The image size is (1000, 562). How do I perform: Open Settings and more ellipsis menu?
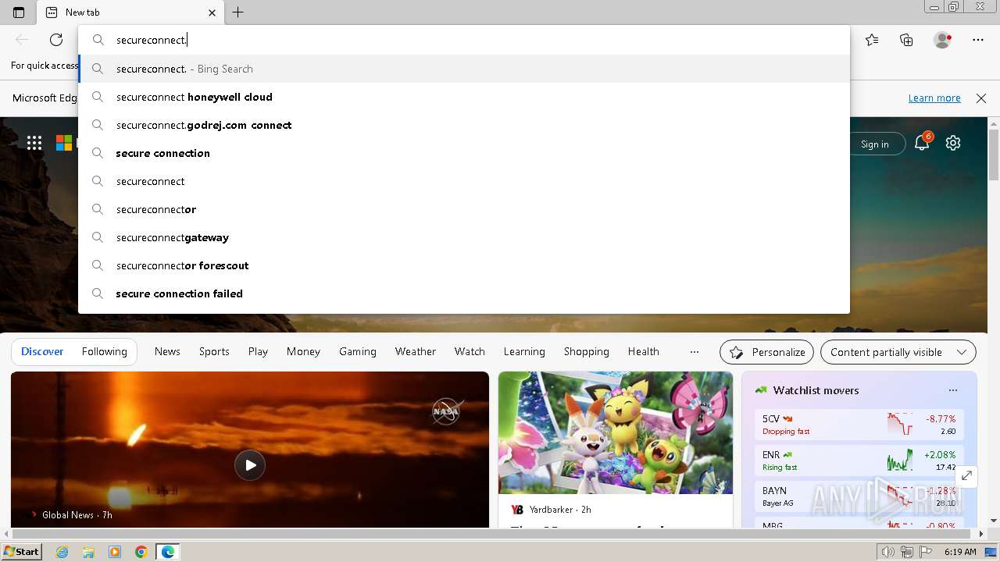click(978, 40)
